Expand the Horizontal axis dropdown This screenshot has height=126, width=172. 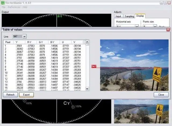tap(137, 26)
